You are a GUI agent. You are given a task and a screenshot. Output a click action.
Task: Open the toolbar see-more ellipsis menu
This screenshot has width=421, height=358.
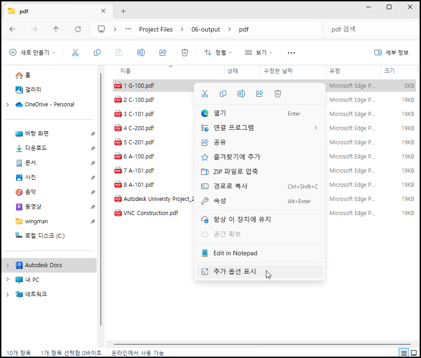point(291,52)
